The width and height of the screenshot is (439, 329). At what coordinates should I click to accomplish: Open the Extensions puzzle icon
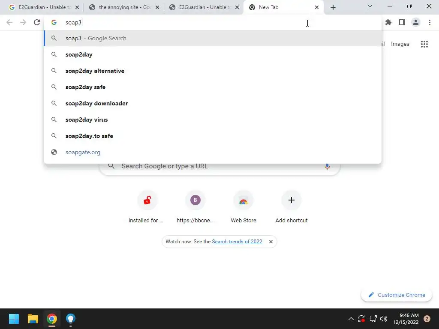point(388,22)
